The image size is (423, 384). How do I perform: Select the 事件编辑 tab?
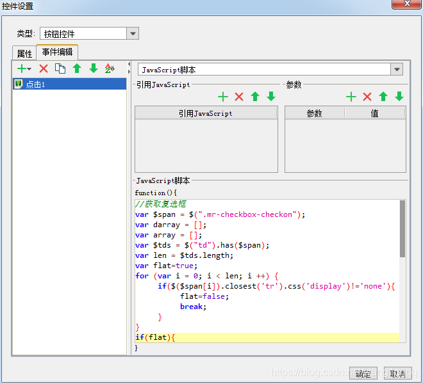click(57, 53)
